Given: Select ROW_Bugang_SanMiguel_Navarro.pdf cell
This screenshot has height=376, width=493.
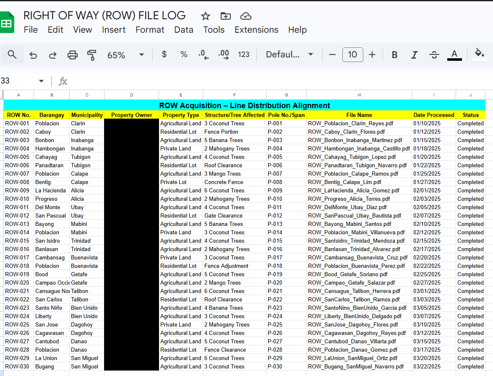Looking at the screenshot, I should pos(359,367).
